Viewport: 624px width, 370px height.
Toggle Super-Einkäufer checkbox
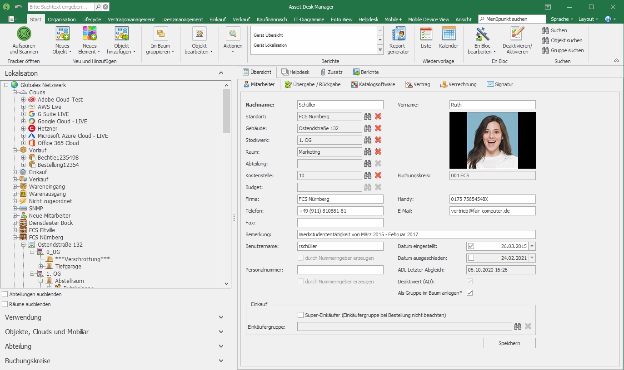[300, 315]
